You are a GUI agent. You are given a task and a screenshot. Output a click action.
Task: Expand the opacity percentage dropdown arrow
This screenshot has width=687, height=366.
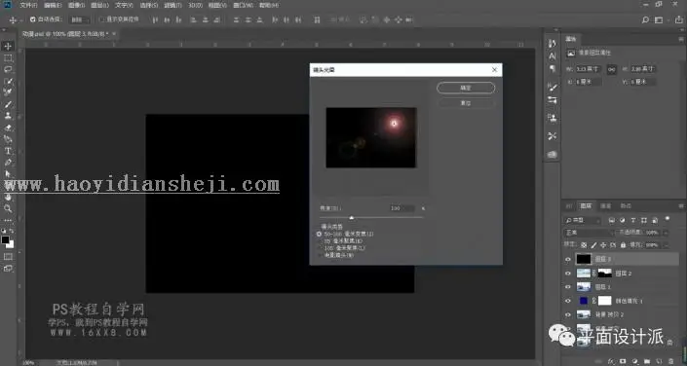click(666, 233)
